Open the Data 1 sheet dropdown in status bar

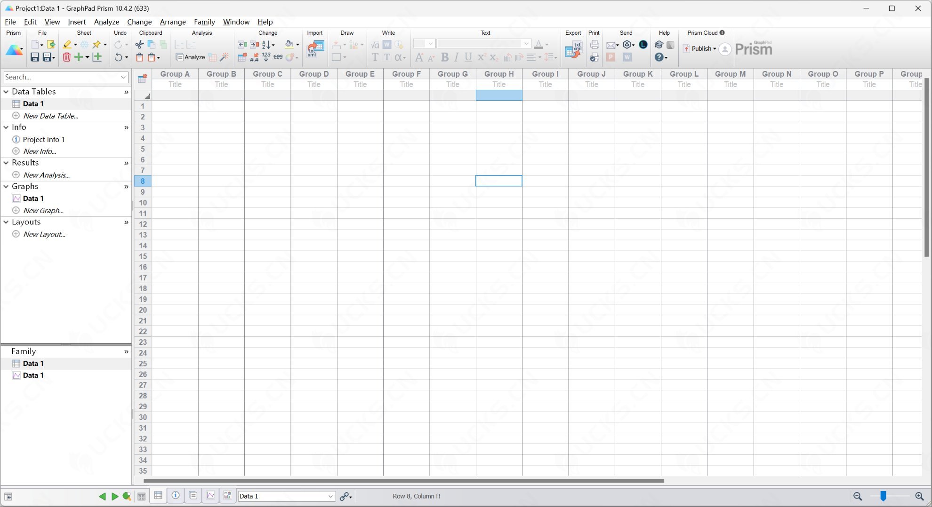(330, 496)
